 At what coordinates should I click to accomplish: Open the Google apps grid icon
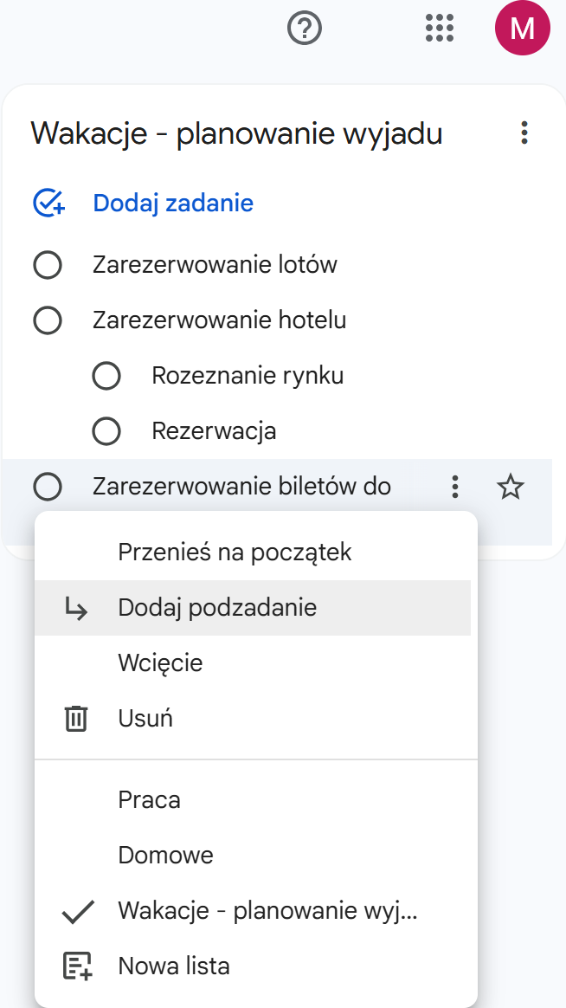pos(441,29)
